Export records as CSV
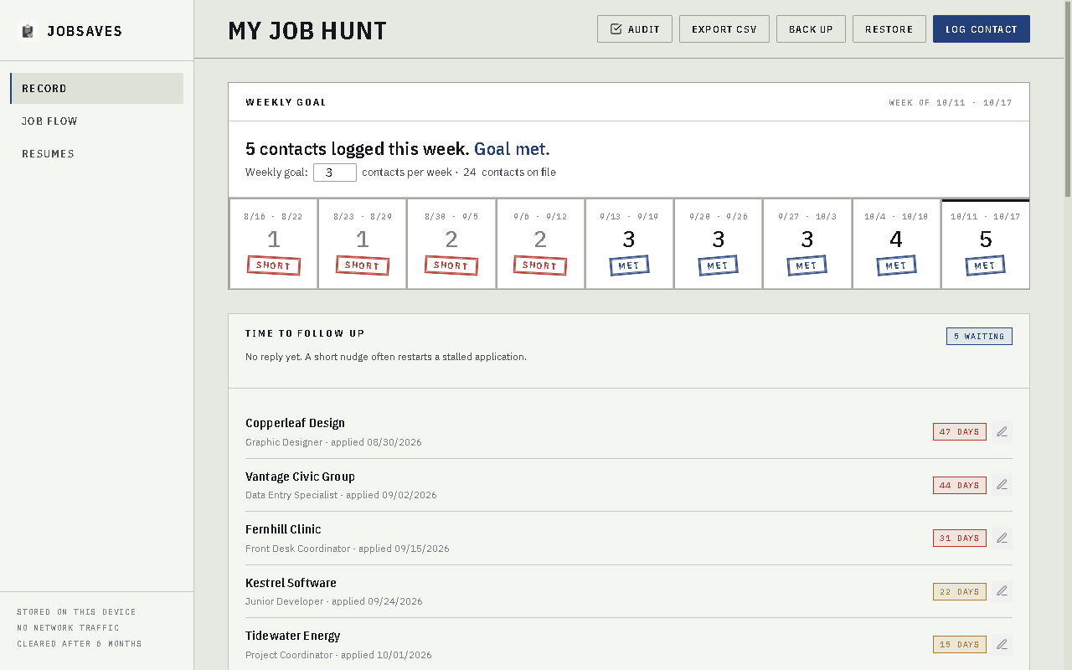1072x670 pixels. pyautogui.click(x=724, y=29)
